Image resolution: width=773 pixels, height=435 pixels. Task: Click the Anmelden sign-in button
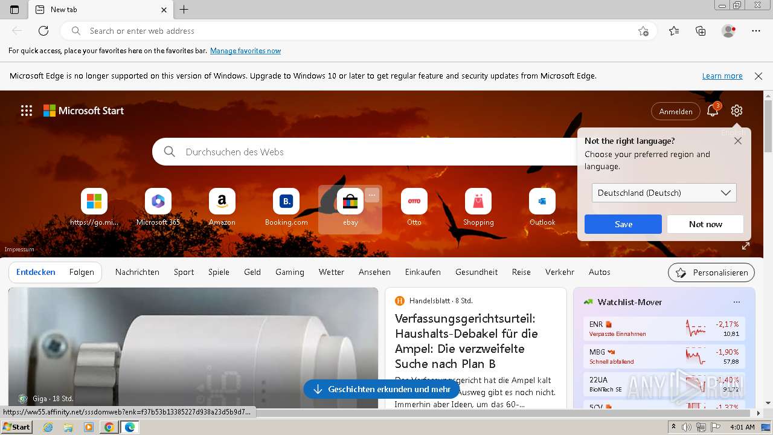coord(676,111)
